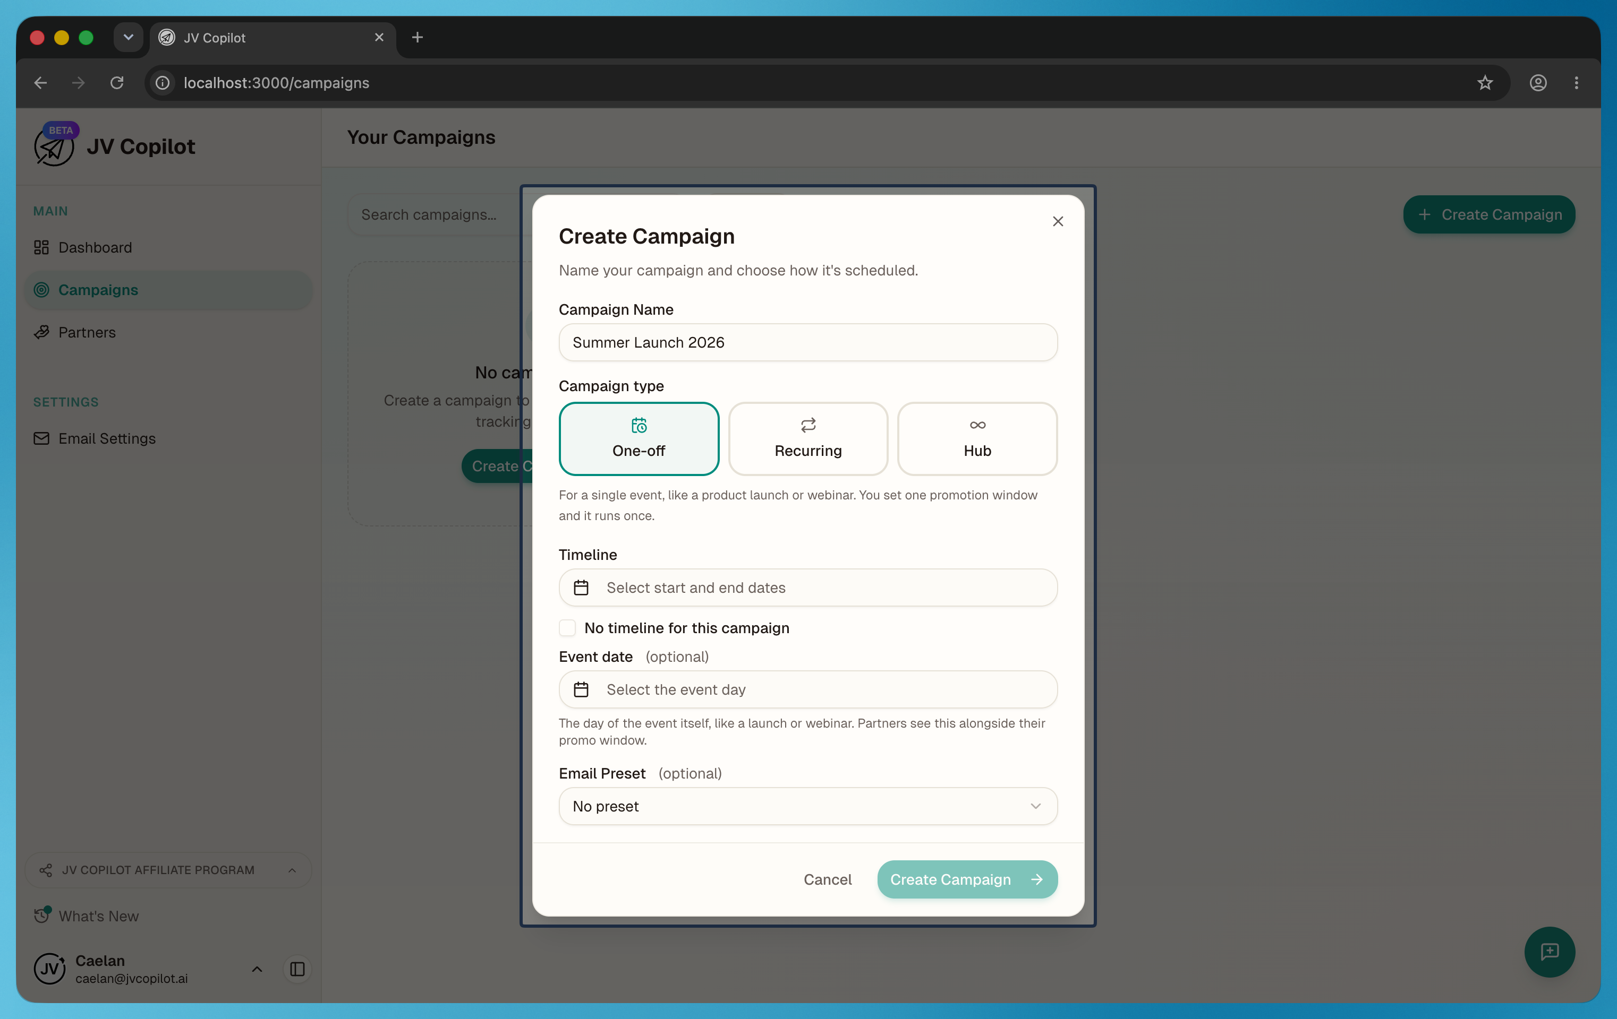Click the Campaign Name input field
The height and width of the screenshot is (1019, 1617).
[808, 342]
